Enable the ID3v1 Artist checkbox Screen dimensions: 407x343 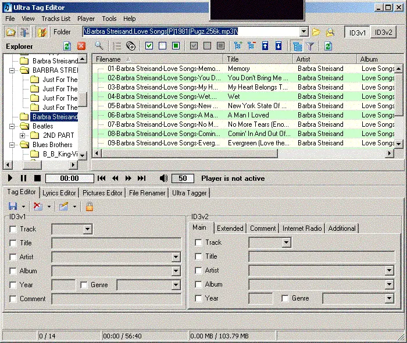click(x=13, y=257)
